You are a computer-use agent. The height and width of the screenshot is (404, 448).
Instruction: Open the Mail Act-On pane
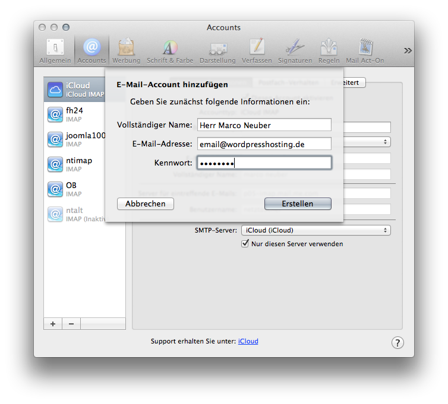(365, 51)
